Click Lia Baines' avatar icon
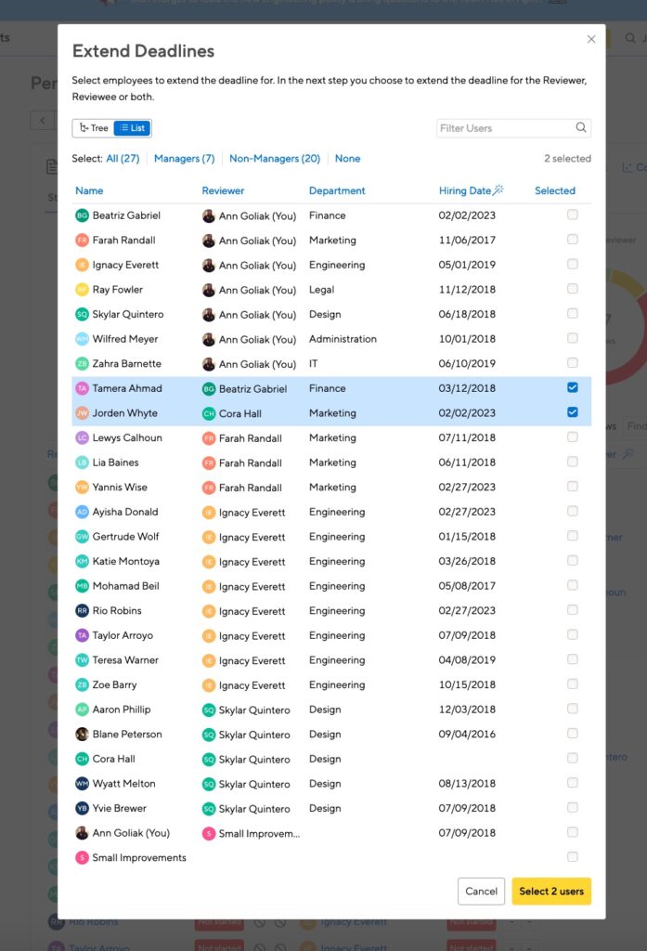 (82, 462)
